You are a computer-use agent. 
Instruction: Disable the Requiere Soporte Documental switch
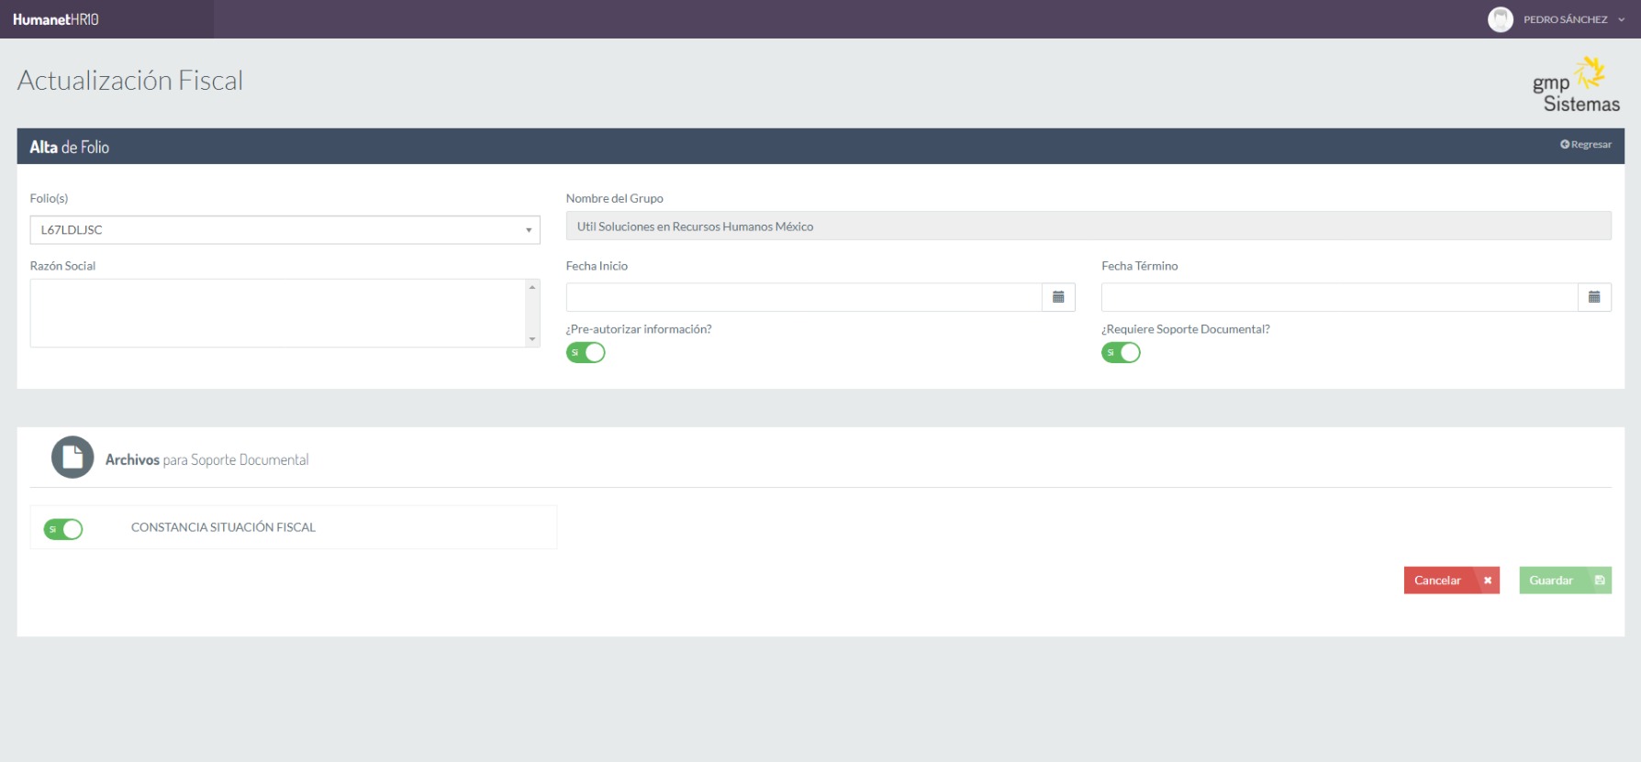point(1121,353)
